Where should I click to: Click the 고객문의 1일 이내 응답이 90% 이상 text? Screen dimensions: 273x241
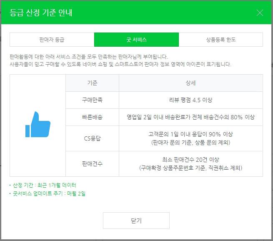(x=190, y=134)
